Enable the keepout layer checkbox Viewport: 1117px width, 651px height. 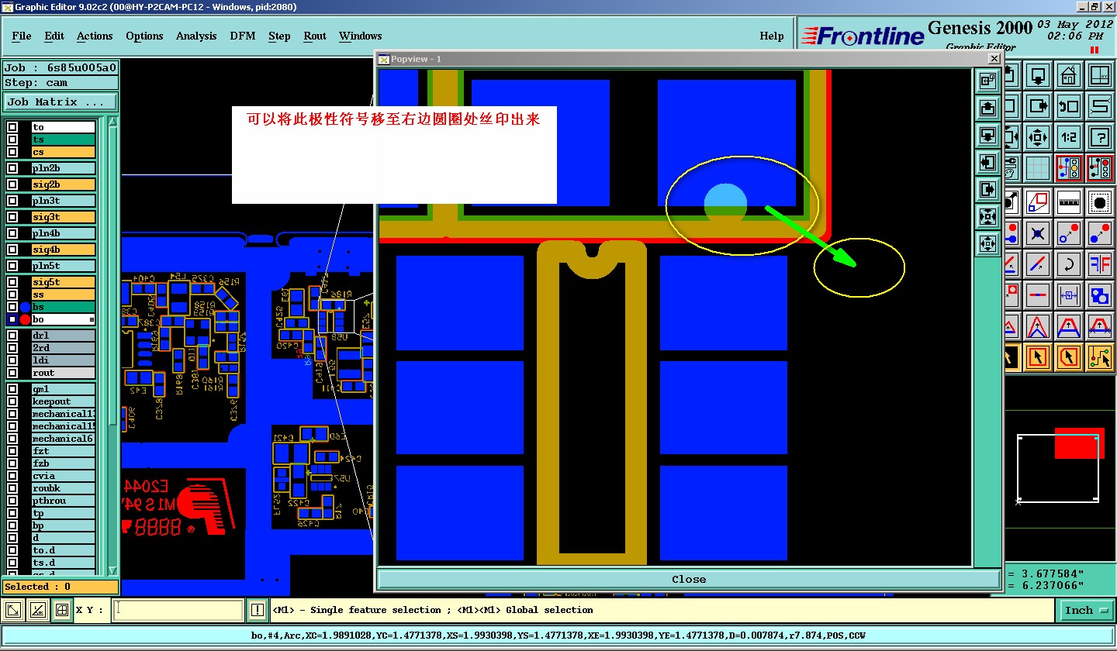tap(12, 401)
